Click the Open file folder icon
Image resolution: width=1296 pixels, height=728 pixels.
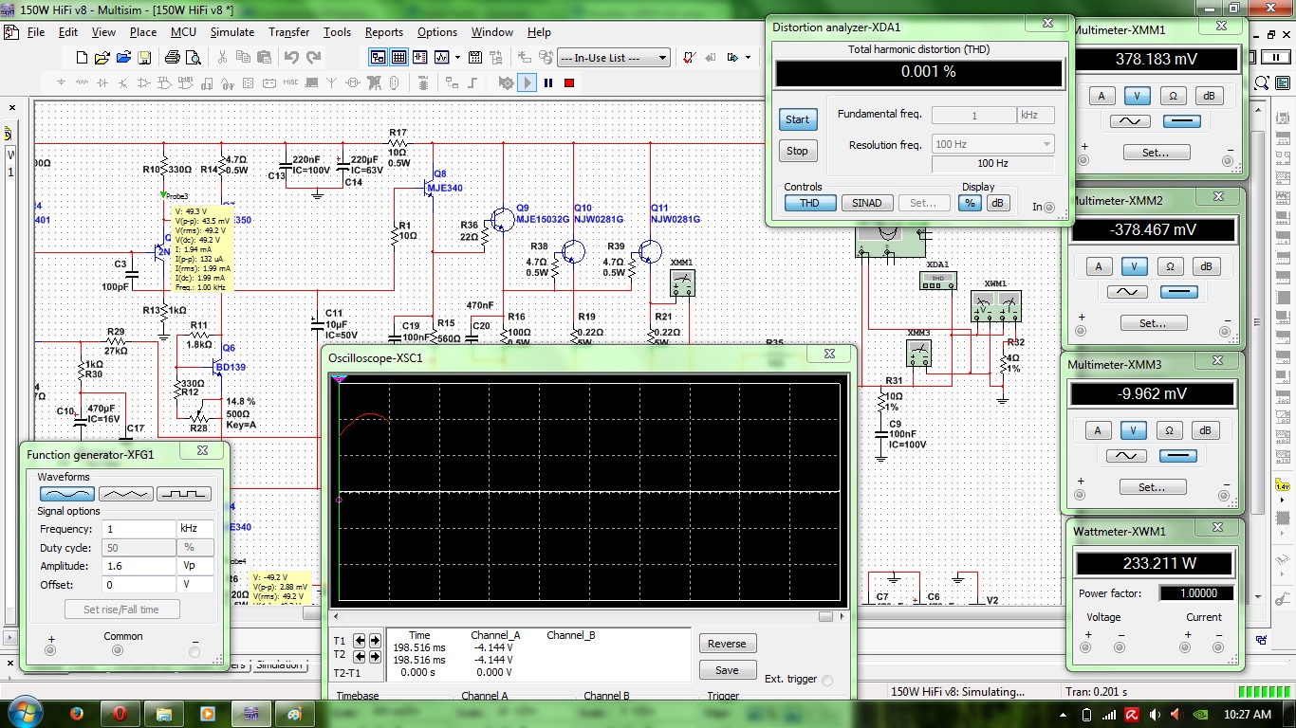tap(102, 58)
